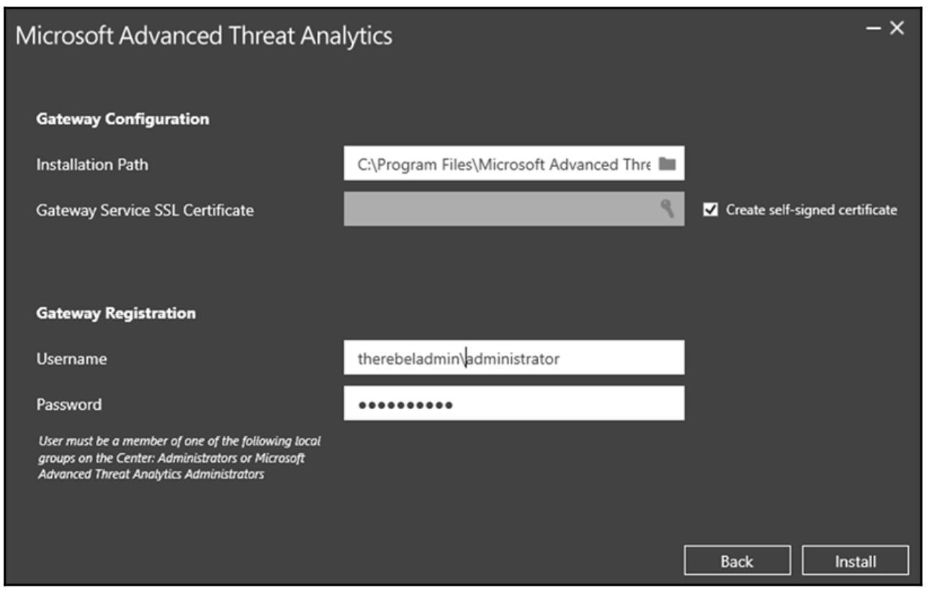Click the 'Gateway Service SSL Certificate' label

click(145, 210)
